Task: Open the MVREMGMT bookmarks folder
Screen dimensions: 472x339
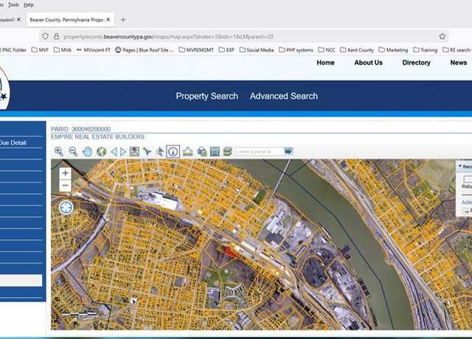Action: pyautogui.click(x=196, y=50)
